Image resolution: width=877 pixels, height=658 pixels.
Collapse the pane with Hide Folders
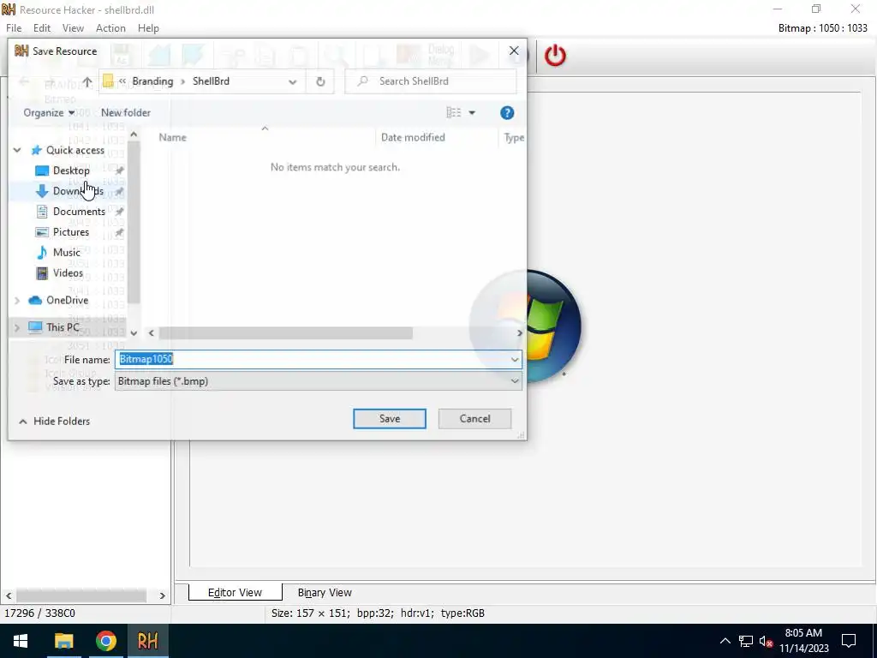54,422
